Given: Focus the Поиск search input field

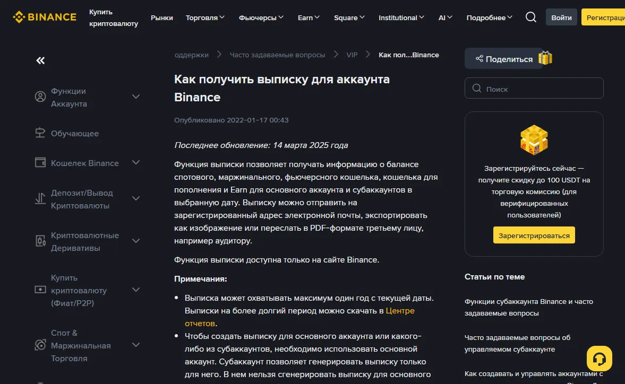Looking at the screenshot, I should 534,89.
